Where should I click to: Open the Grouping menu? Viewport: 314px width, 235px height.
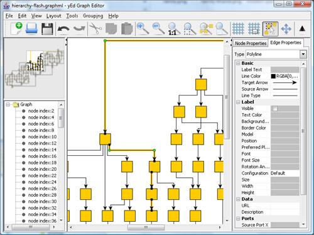[93, 16]
